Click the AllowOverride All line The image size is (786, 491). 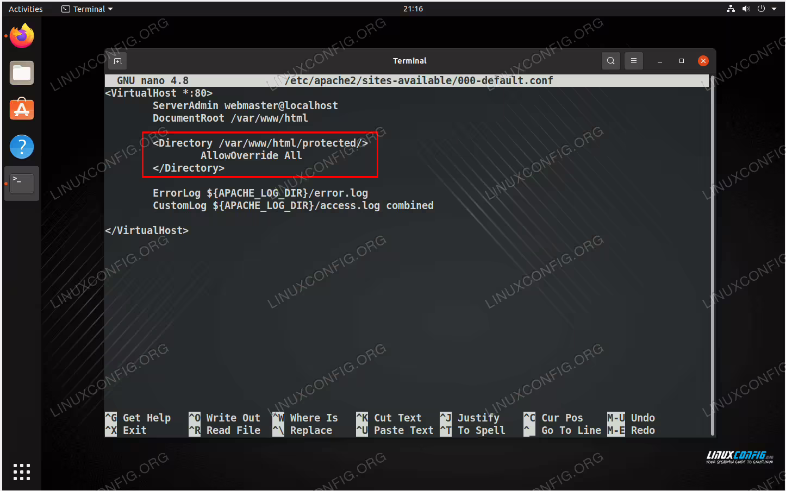(x=251, y=155)
